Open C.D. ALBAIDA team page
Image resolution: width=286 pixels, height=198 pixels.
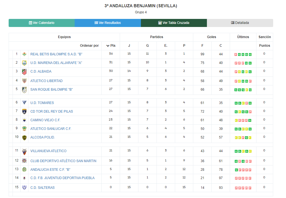pos(41,71)
